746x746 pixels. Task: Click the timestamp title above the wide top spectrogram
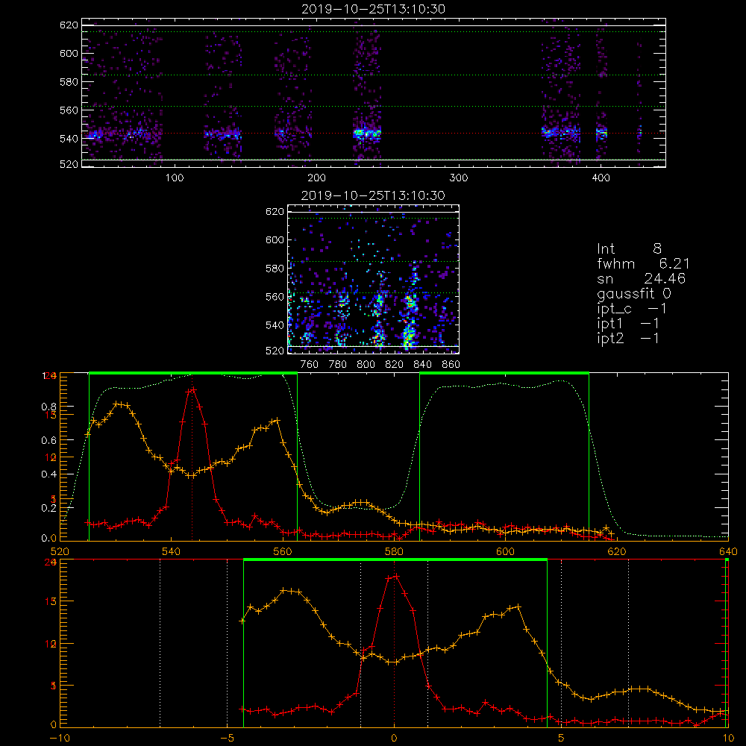pyautogui.click(x=373, y=9)
